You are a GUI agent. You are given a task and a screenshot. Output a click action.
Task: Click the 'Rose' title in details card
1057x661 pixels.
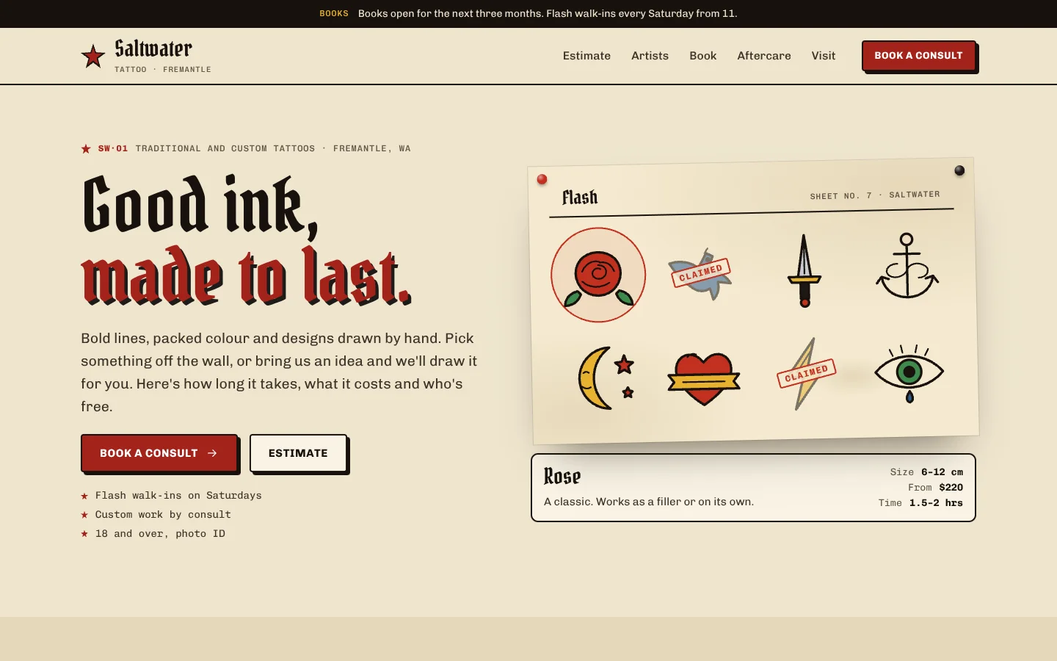[562, 477]
